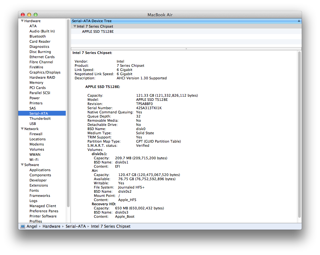The width and height of the screenshot is (320, 255).
Task: Click Serial-ATA in the path bar
Action: (76, 226)
